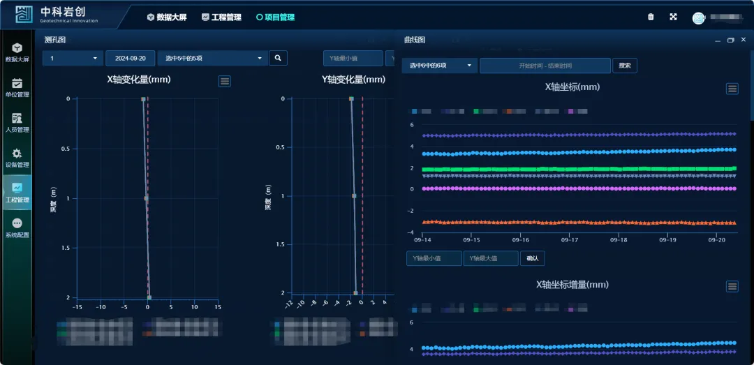754x365 pixels.
Task: Open the X轴坐标增量 chart menu icon
Action: [732, 287]
